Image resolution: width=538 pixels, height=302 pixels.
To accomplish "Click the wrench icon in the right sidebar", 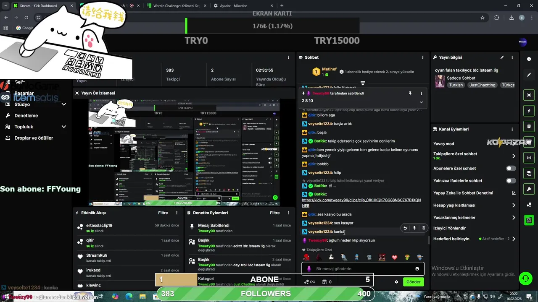I will 529,189.
